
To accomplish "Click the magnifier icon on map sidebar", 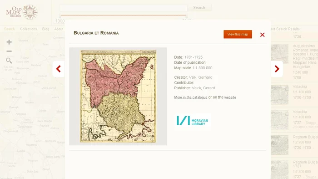I will click(x=9, y=61).
